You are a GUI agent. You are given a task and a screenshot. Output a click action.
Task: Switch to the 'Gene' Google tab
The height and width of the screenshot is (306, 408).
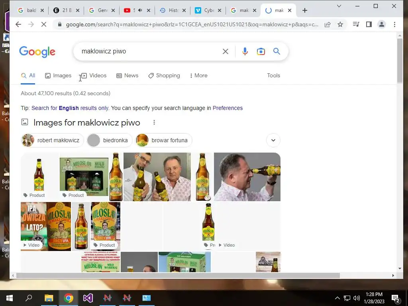tap(102, 10)
